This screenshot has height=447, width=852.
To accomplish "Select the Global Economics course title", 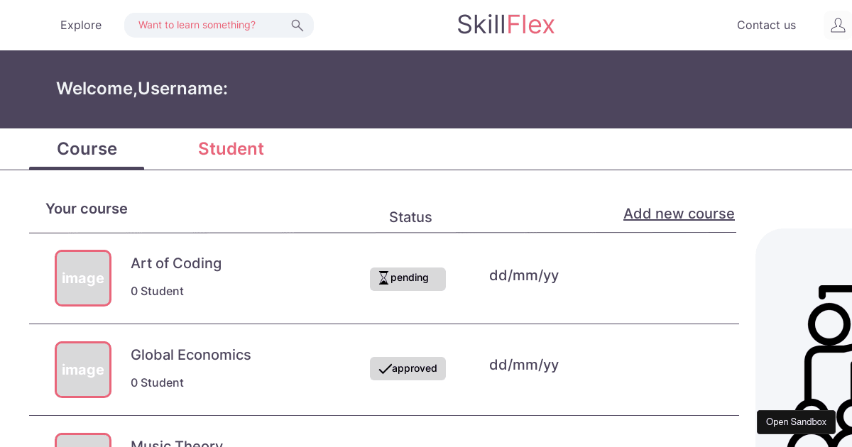I will [x=191, y=355].
